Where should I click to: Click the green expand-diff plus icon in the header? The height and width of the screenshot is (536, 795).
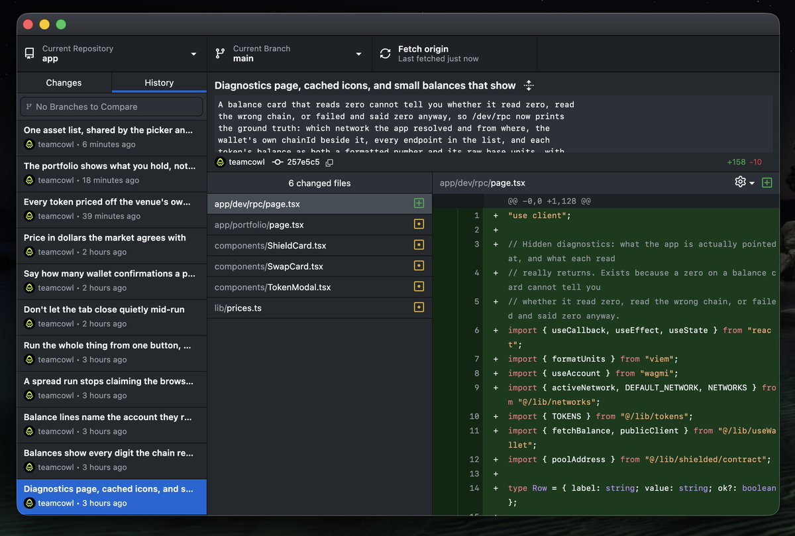(x=767, y=182)
